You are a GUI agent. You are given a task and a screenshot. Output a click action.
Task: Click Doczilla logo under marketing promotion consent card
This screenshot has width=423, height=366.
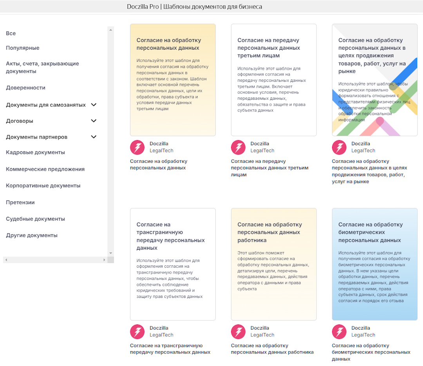point(339,147)
